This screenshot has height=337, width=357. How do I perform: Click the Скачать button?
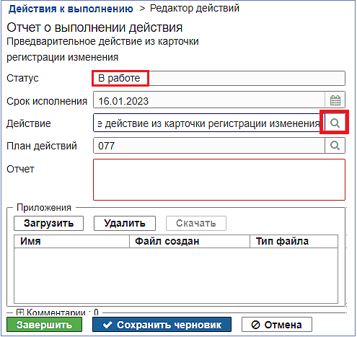196,223
